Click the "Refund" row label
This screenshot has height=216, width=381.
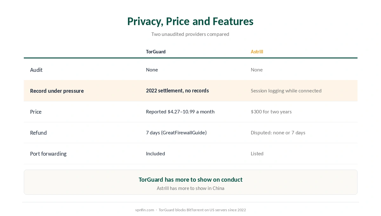[38, 133]
